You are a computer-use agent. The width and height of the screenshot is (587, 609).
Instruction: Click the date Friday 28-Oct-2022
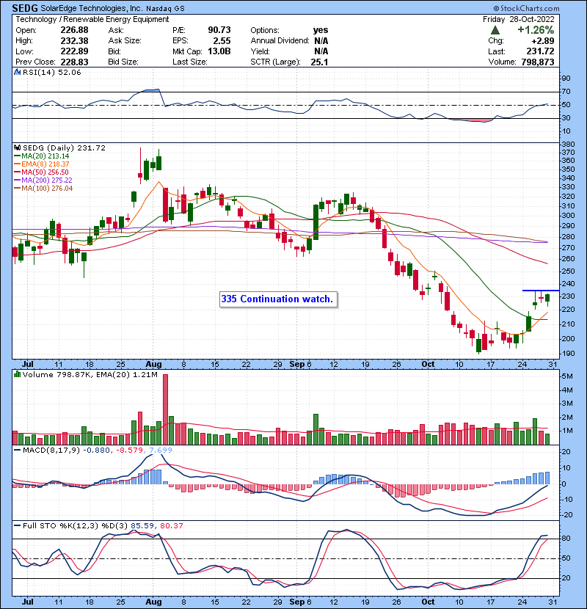tap(519, 19)
